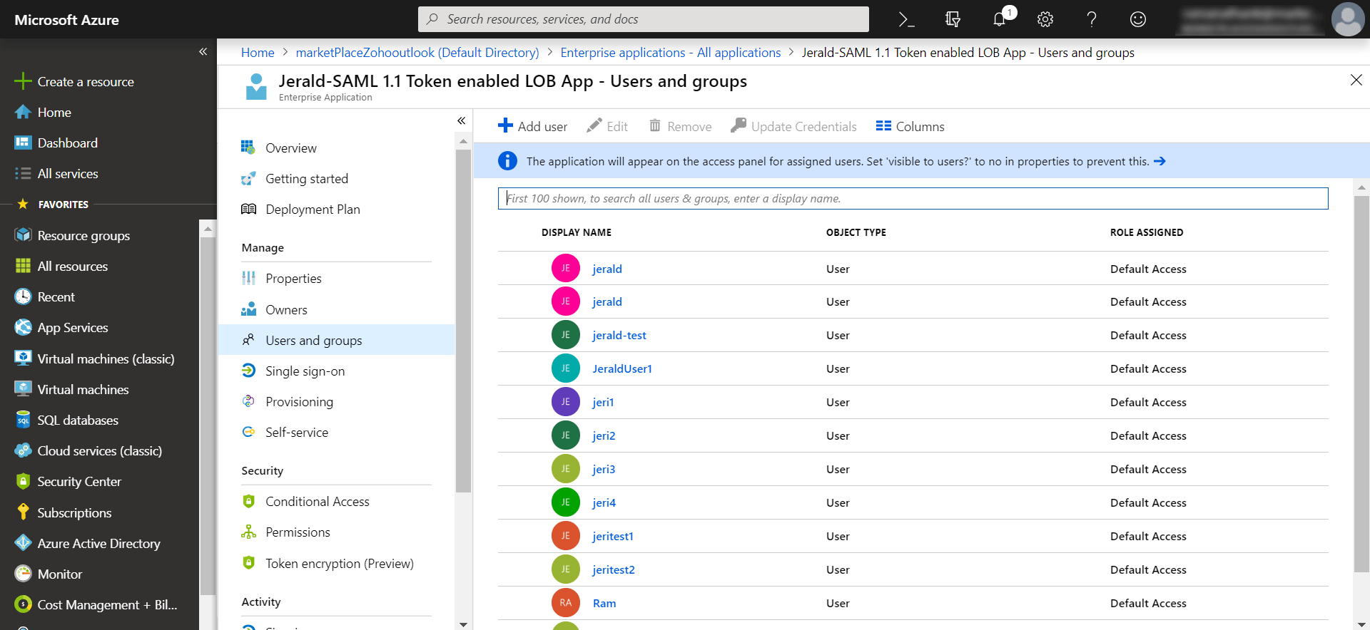Open Cloud Shell from the top bar
Screen dimensions: 1370x630
906,19
